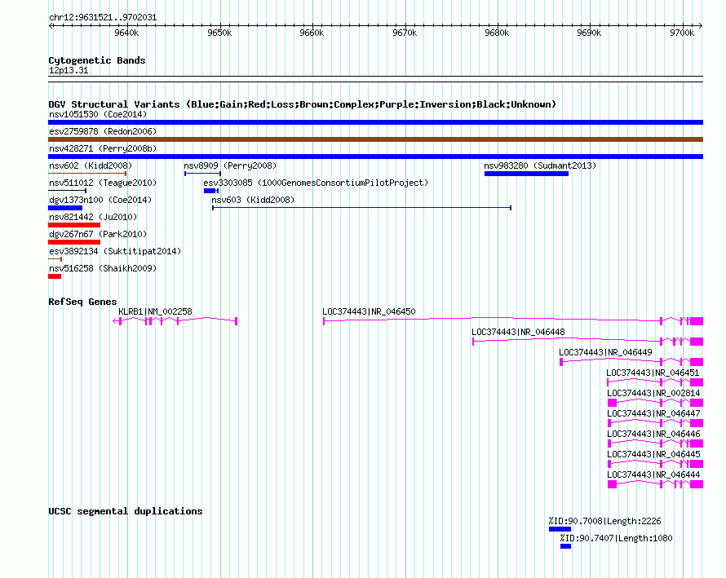Select the DGV Structural Variants track title
726x578 pixels.
pos(302,104)
